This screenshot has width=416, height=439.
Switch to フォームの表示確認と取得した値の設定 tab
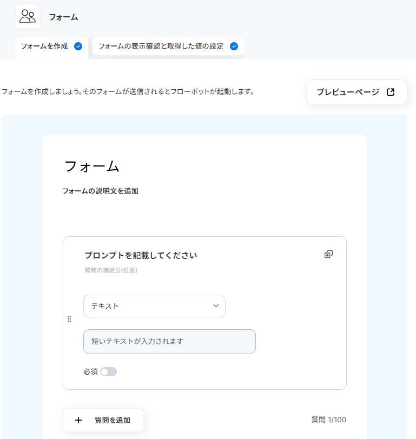click(x=168, y=46)
